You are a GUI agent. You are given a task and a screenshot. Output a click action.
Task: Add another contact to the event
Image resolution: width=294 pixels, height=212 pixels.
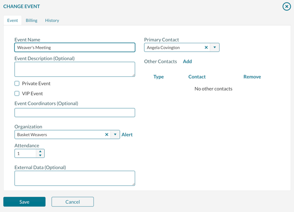(x=187, y=61)
